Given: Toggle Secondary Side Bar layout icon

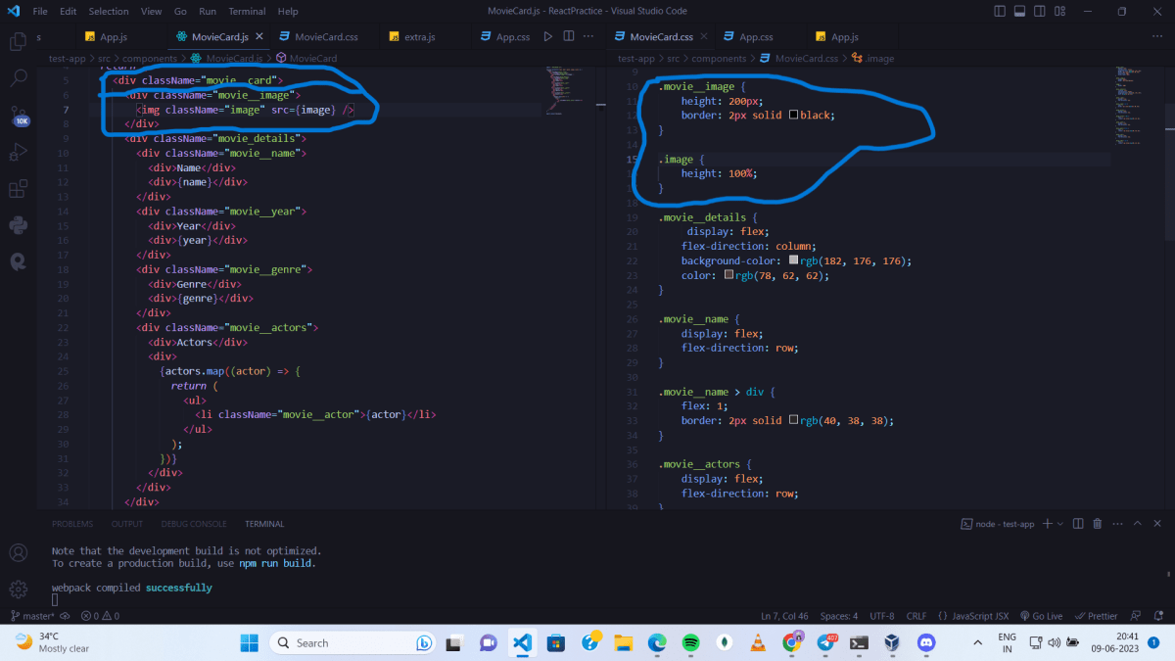Looking at the screenshot, I should coord(1039,11).
